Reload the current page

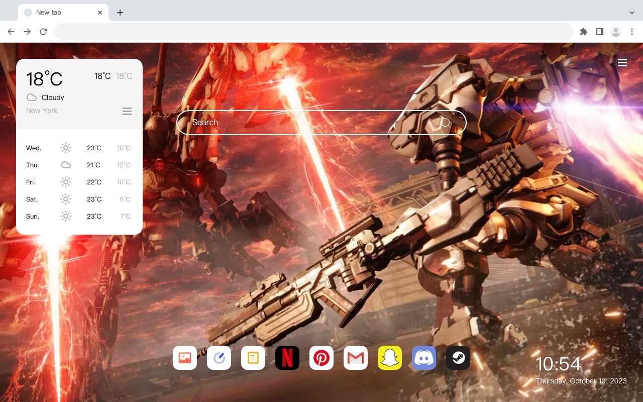(x=43, y=32)
